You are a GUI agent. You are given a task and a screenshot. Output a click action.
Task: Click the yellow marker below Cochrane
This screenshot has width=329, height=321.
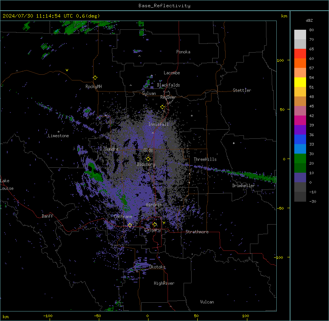(x=130, y=225)
